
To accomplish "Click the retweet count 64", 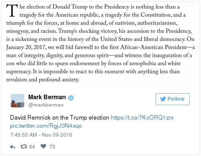I will [32, 147].
